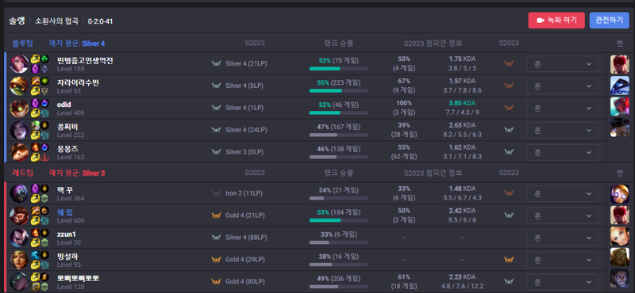Click champion portrait for player odid

point(19,108)
